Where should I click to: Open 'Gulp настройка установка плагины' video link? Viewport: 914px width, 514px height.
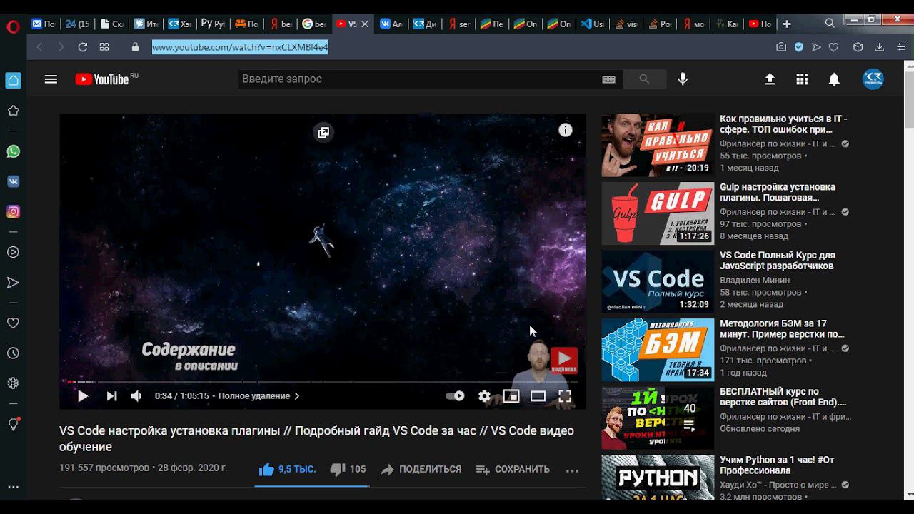coord(778,193)
